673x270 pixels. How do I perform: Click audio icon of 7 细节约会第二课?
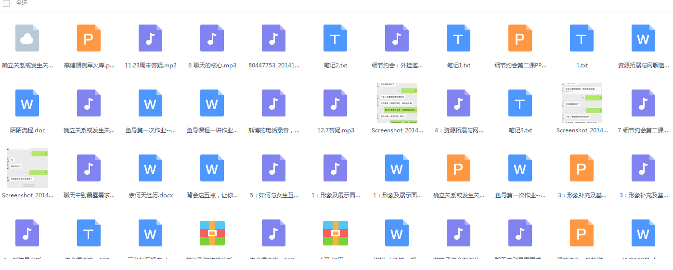click(x=643, y=103)
